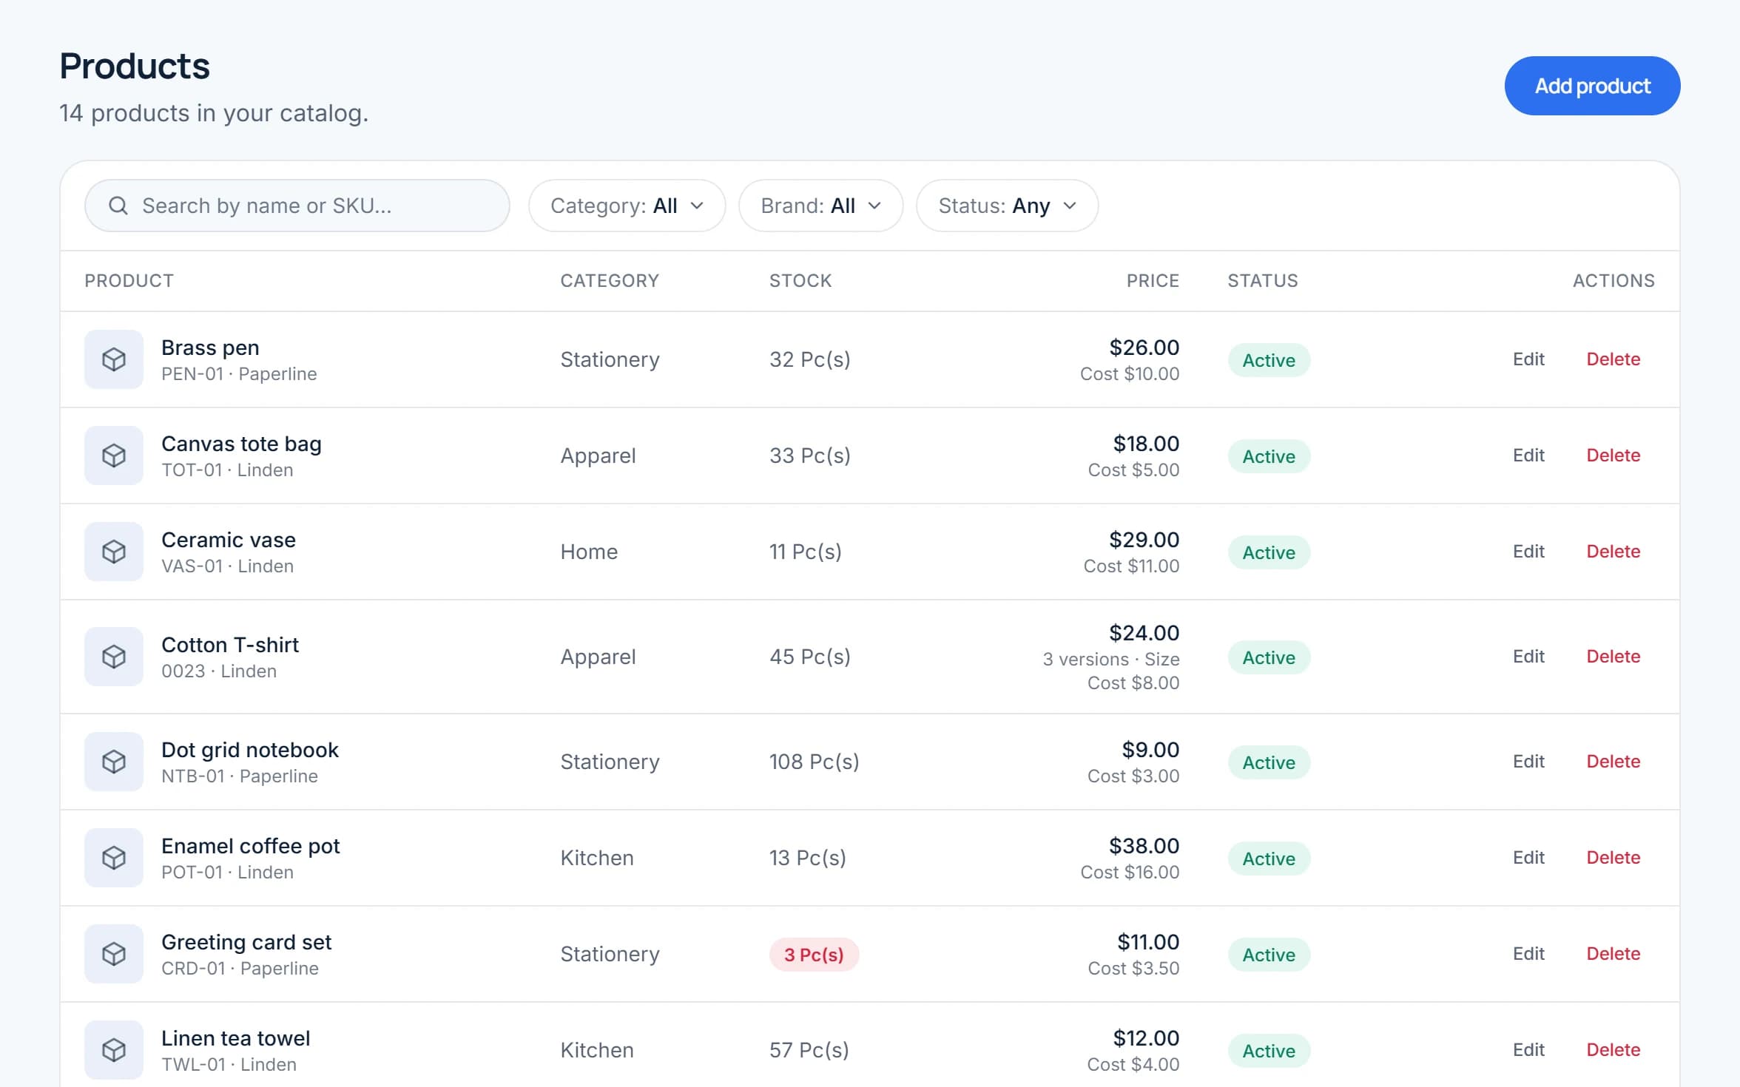Edit the Greeting card set product
1740x1087 pixels.
coord(1528,954)
